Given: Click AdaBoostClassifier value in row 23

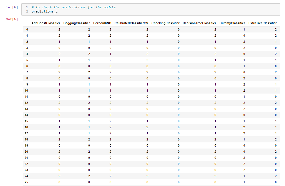Looking at the screenshot, I should pyautogui.click(x=59, y=170).
